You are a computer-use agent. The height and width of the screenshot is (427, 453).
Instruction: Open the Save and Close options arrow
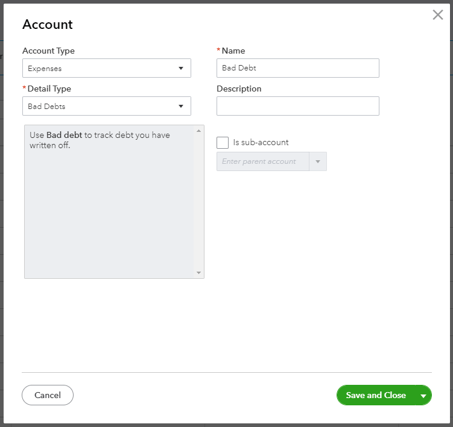pyautogui.click(x=423, y=396)
